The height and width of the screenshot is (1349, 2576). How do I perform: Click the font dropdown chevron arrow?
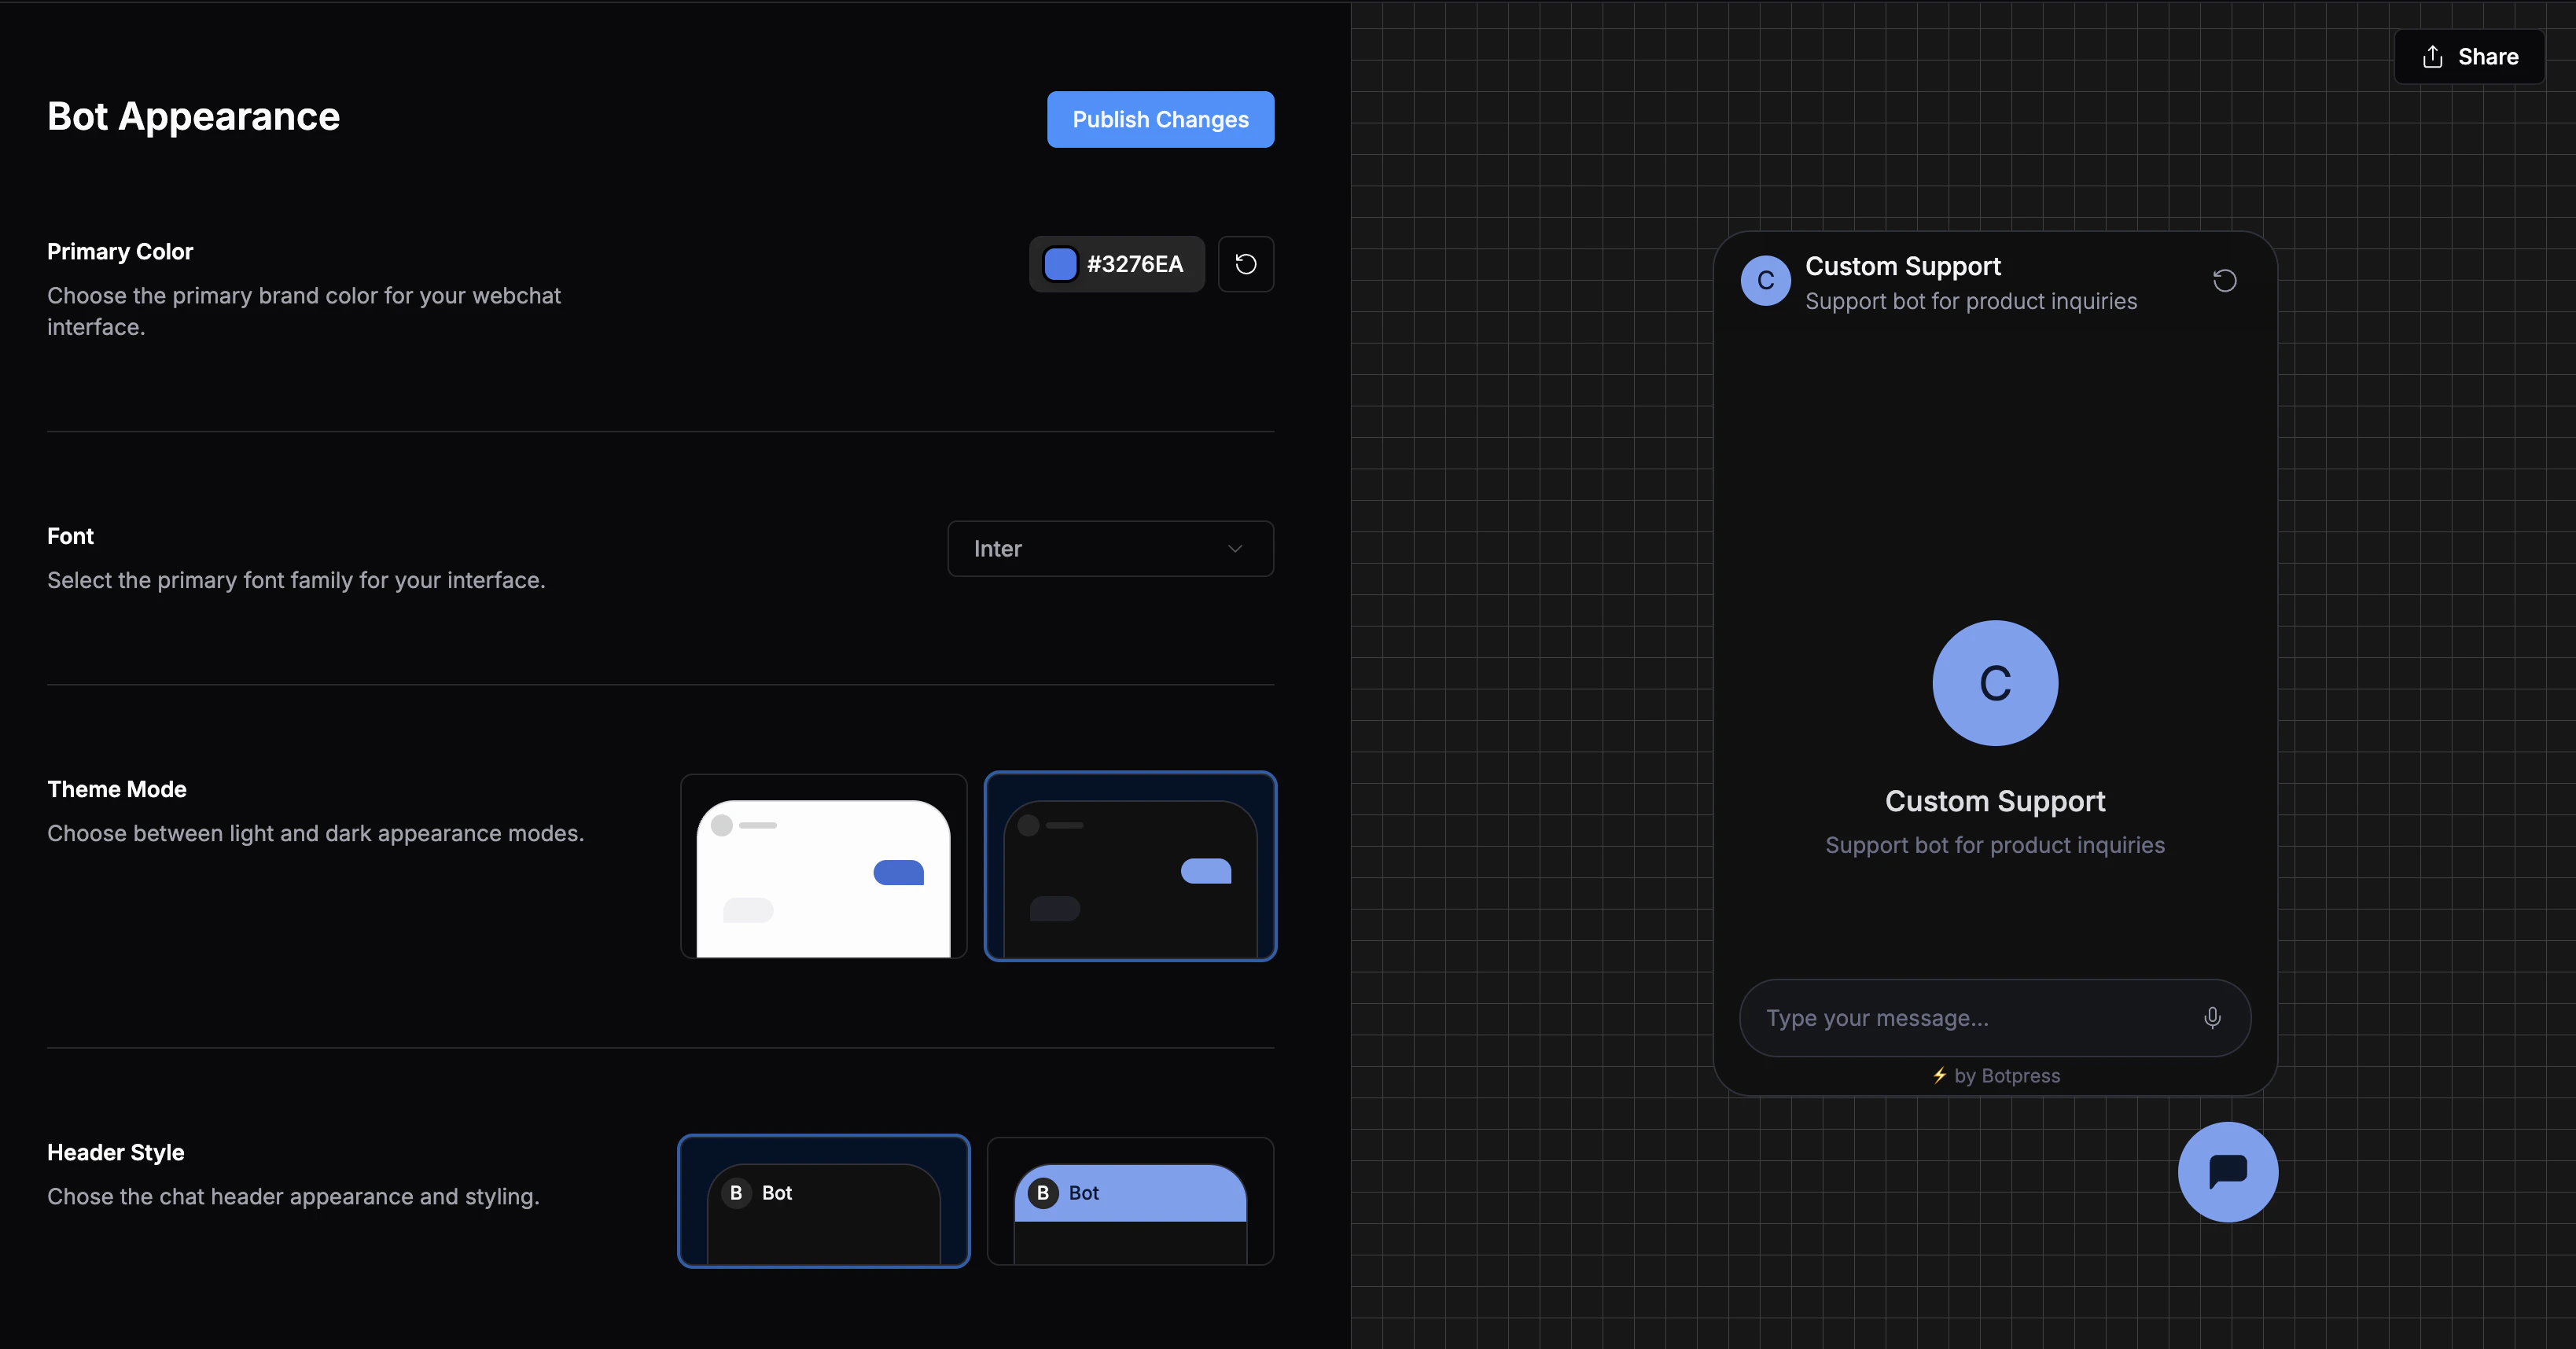click(x=1235, y=549)
